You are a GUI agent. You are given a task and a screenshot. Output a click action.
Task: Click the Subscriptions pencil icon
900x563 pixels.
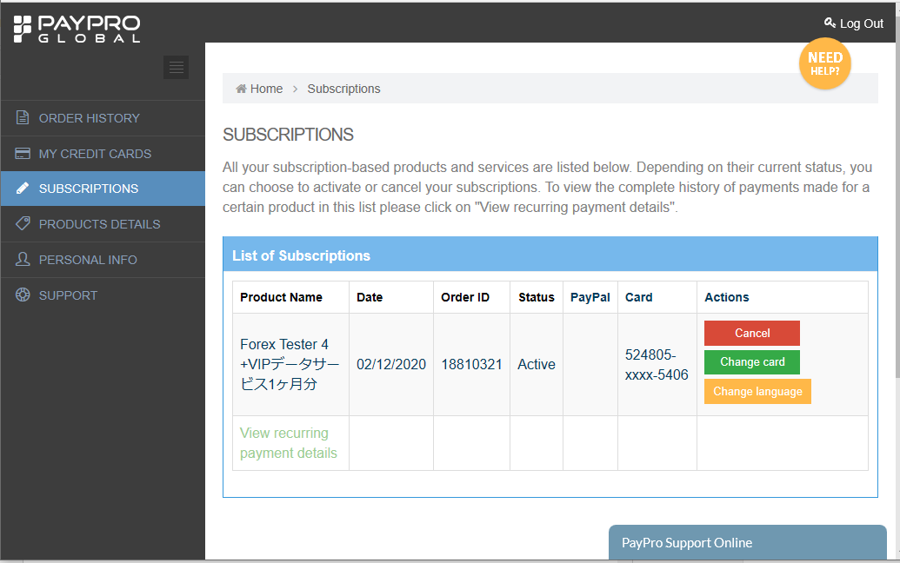coord(23,188)
